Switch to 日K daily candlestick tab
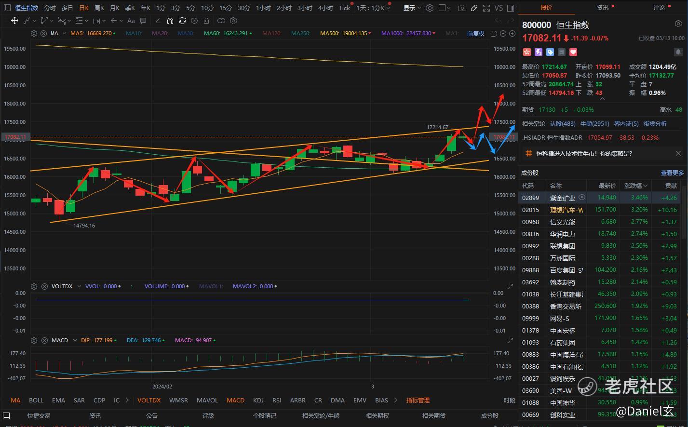Screen dimensions: 688x427 (84, 8)
